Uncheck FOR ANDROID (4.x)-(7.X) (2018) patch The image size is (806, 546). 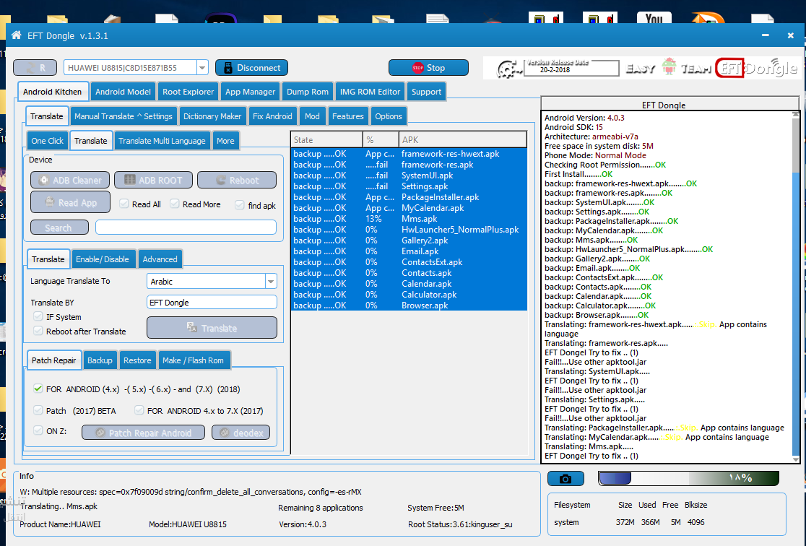coord(38,388)
